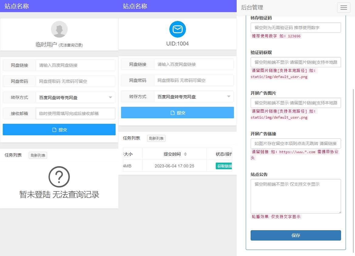Image resolution: width=355 pixels, height=256 pixels.
Task: Open the hamburger menu in 后台管理 panel
Action: coord(343,8)
